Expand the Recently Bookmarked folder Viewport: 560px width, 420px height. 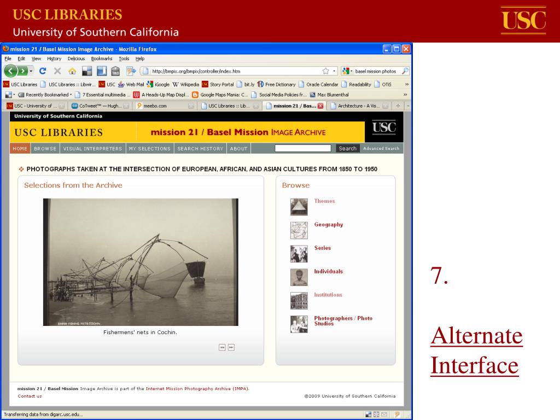45,95
